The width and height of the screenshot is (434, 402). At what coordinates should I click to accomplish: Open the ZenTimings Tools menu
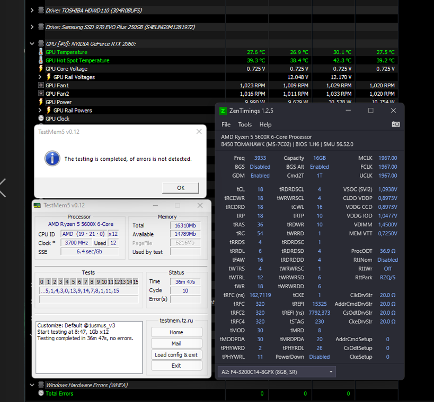tap(245, 125)
